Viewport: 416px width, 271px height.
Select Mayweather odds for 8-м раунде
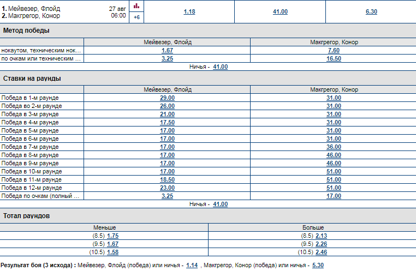pyautogui.click(x=167, y=155)
